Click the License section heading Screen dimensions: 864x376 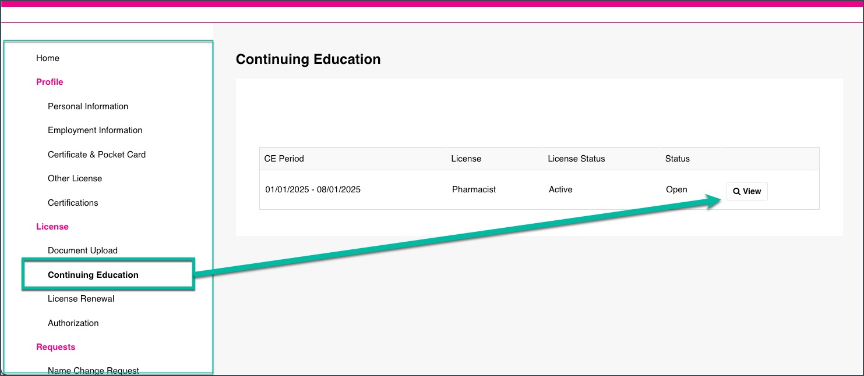(x=52, y=227)
